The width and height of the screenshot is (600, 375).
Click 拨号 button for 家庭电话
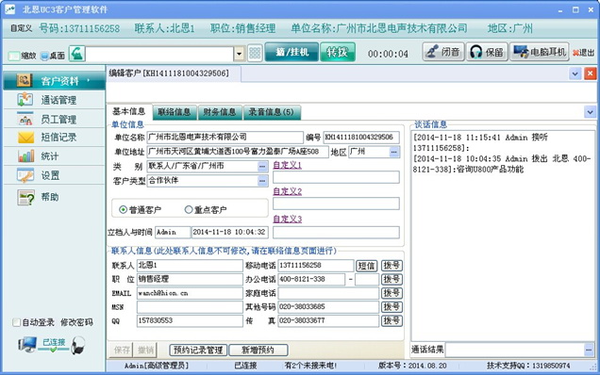point(392,293)
